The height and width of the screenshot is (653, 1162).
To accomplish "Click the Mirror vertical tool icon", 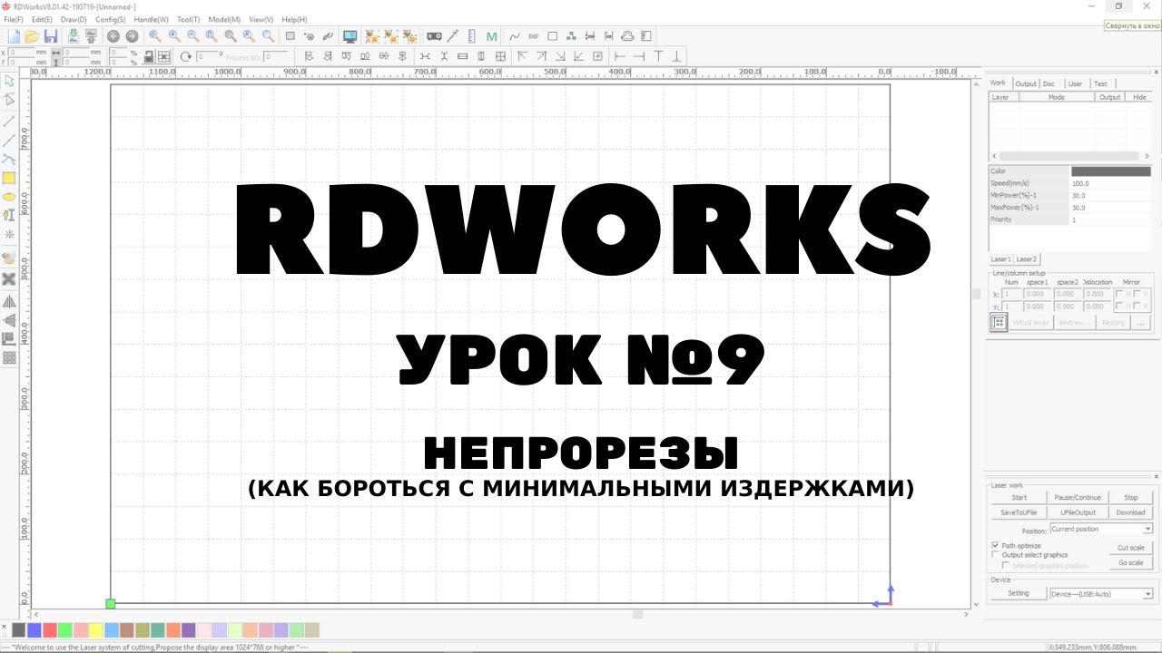I will pos(9,320).
